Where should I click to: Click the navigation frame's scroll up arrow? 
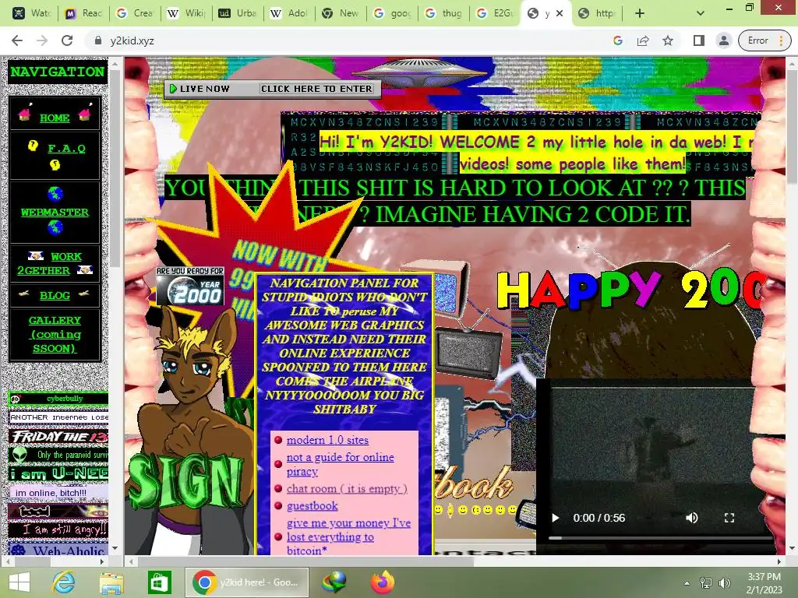coord(115,64)
